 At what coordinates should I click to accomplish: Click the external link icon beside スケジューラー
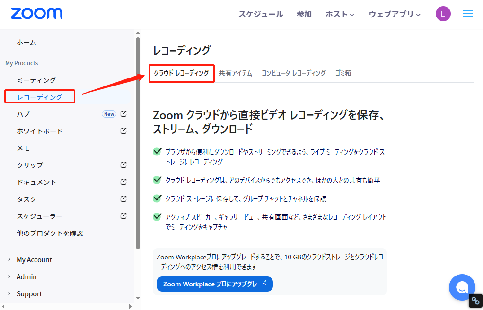(123, 216)
